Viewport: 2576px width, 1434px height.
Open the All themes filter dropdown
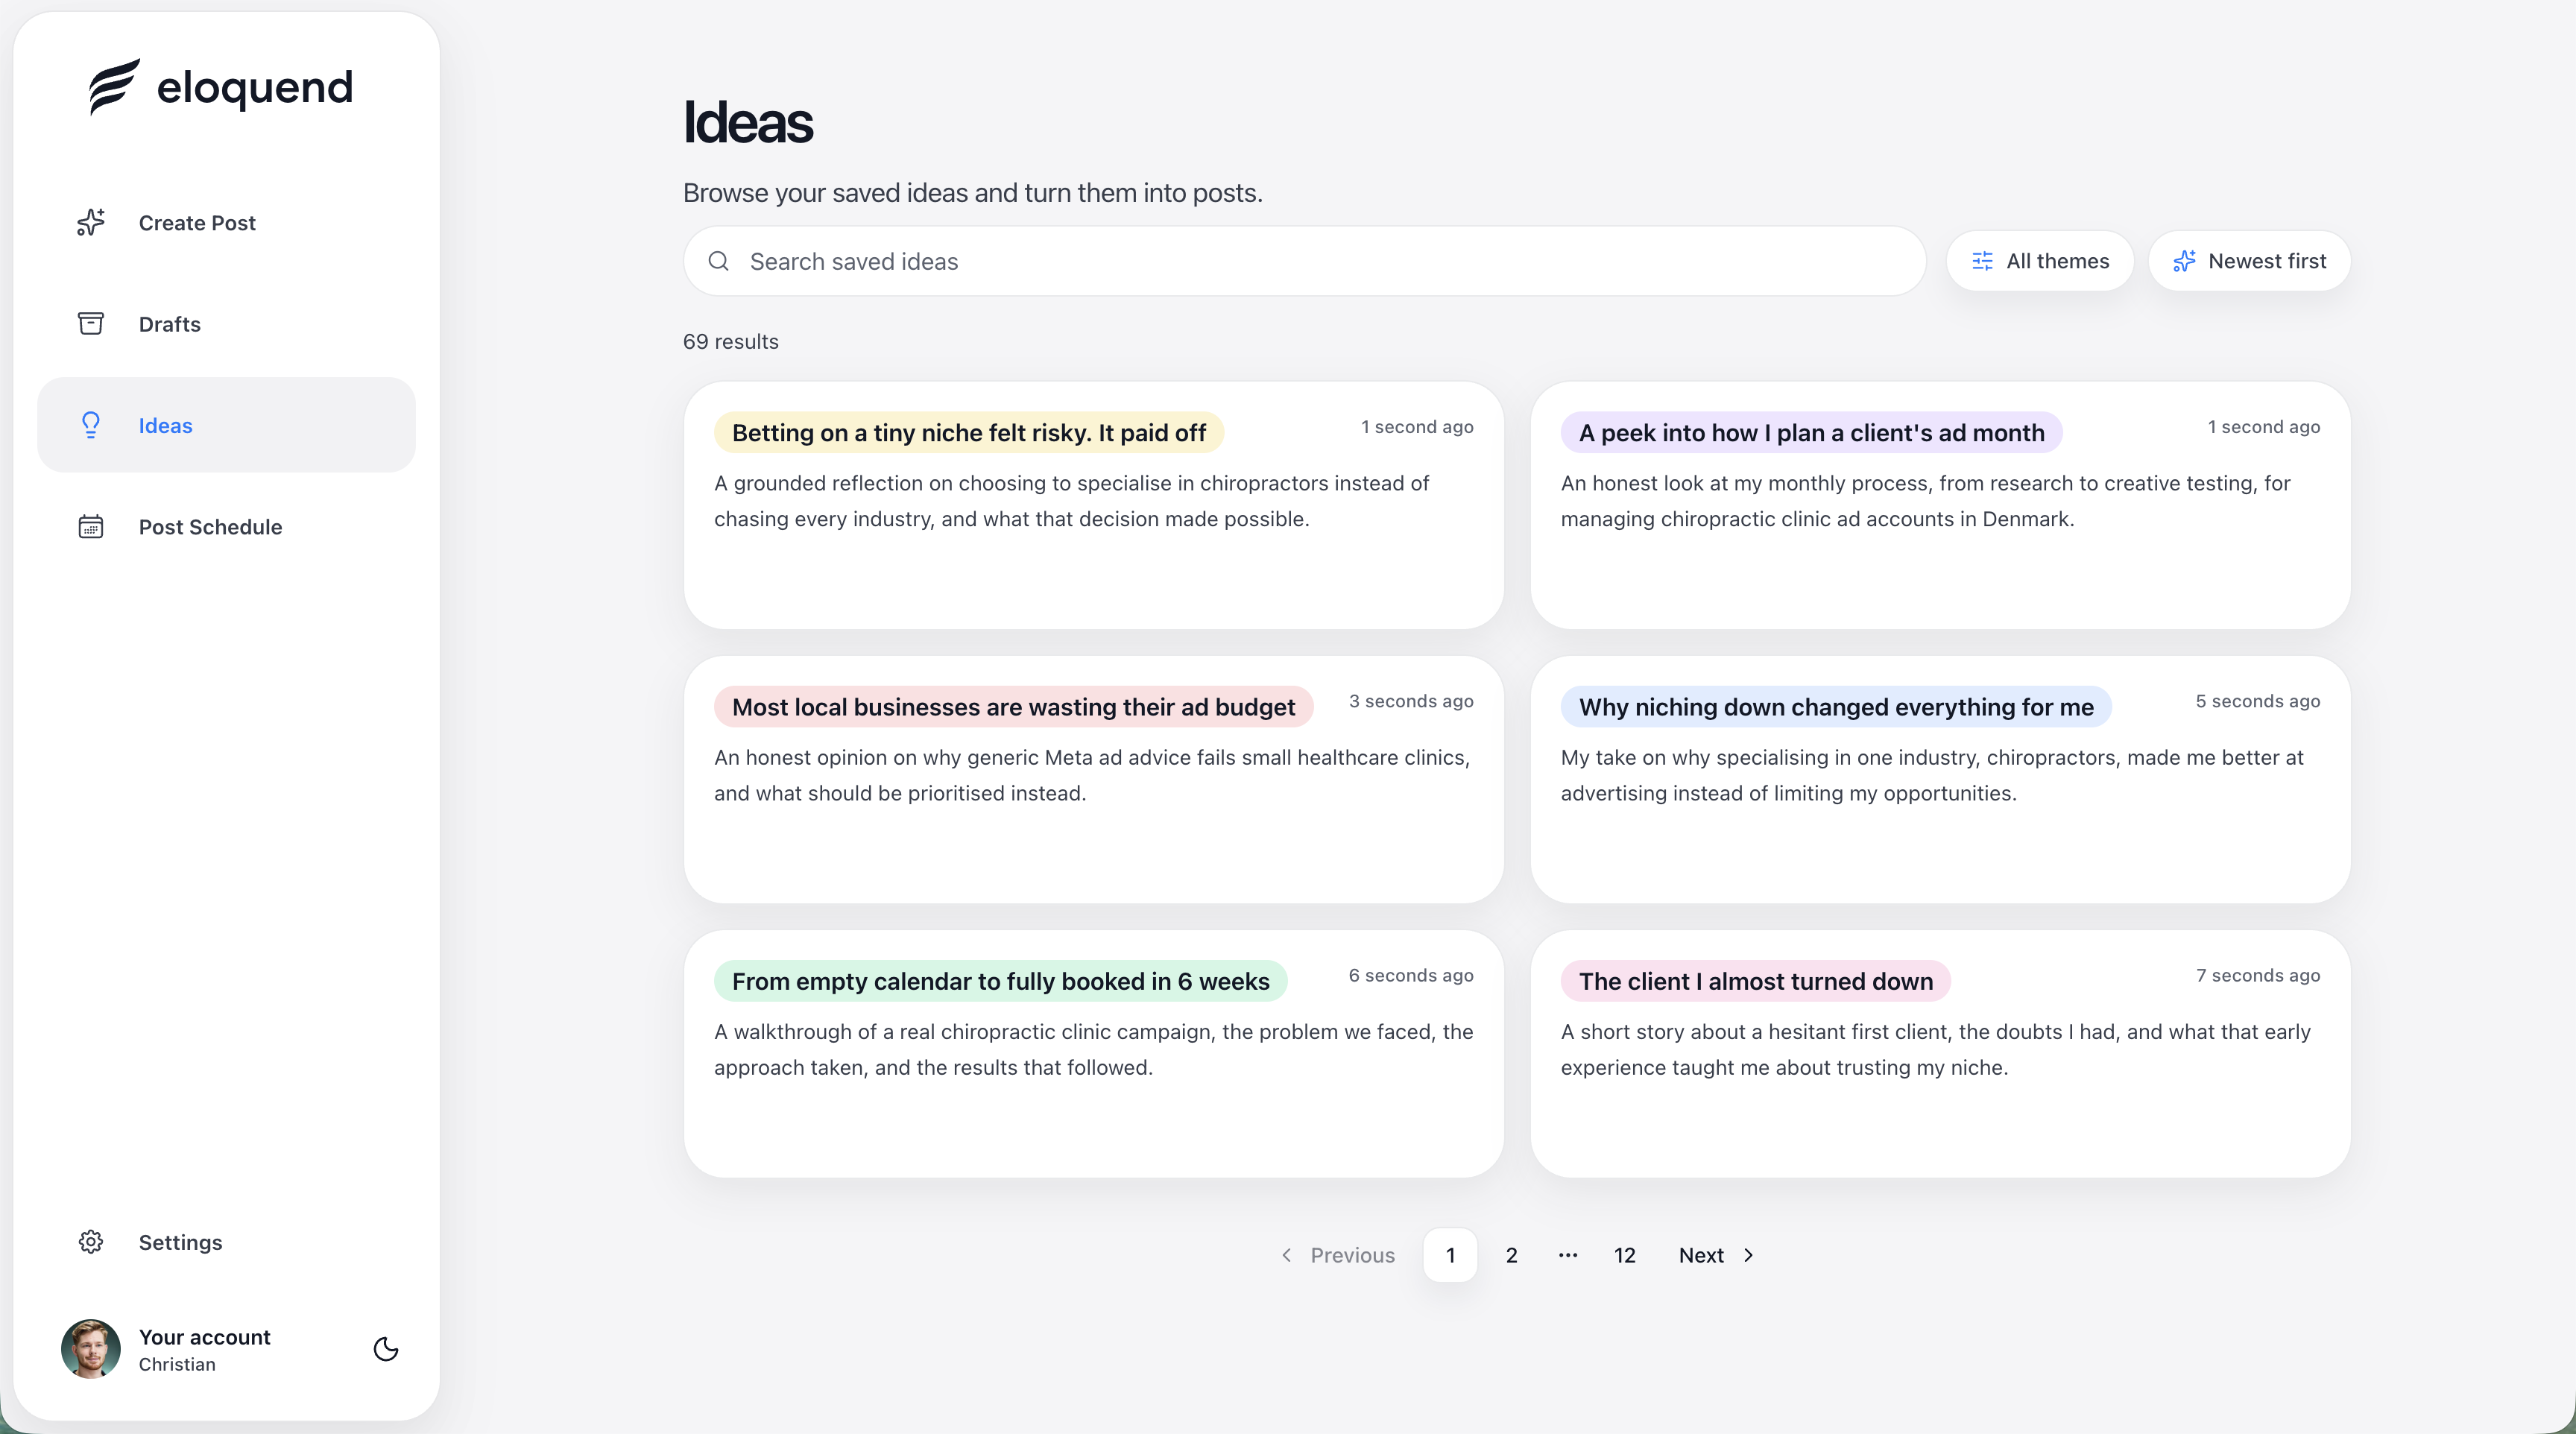click(x=2039, y=261)
